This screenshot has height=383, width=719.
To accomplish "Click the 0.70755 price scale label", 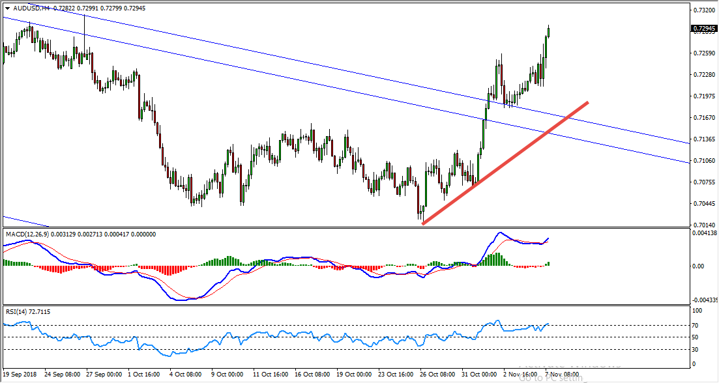I will point(704,182).
